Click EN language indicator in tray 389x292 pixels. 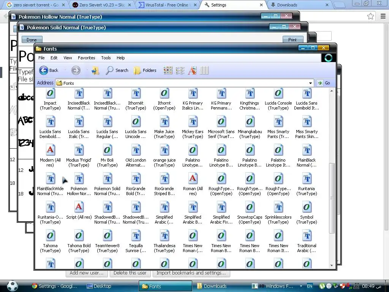[x=309, y=286]
